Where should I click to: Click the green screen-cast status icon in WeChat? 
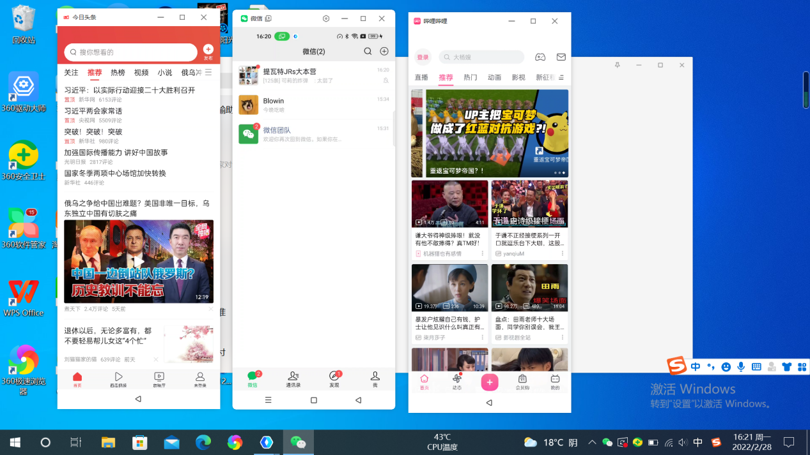pos(282,36)
